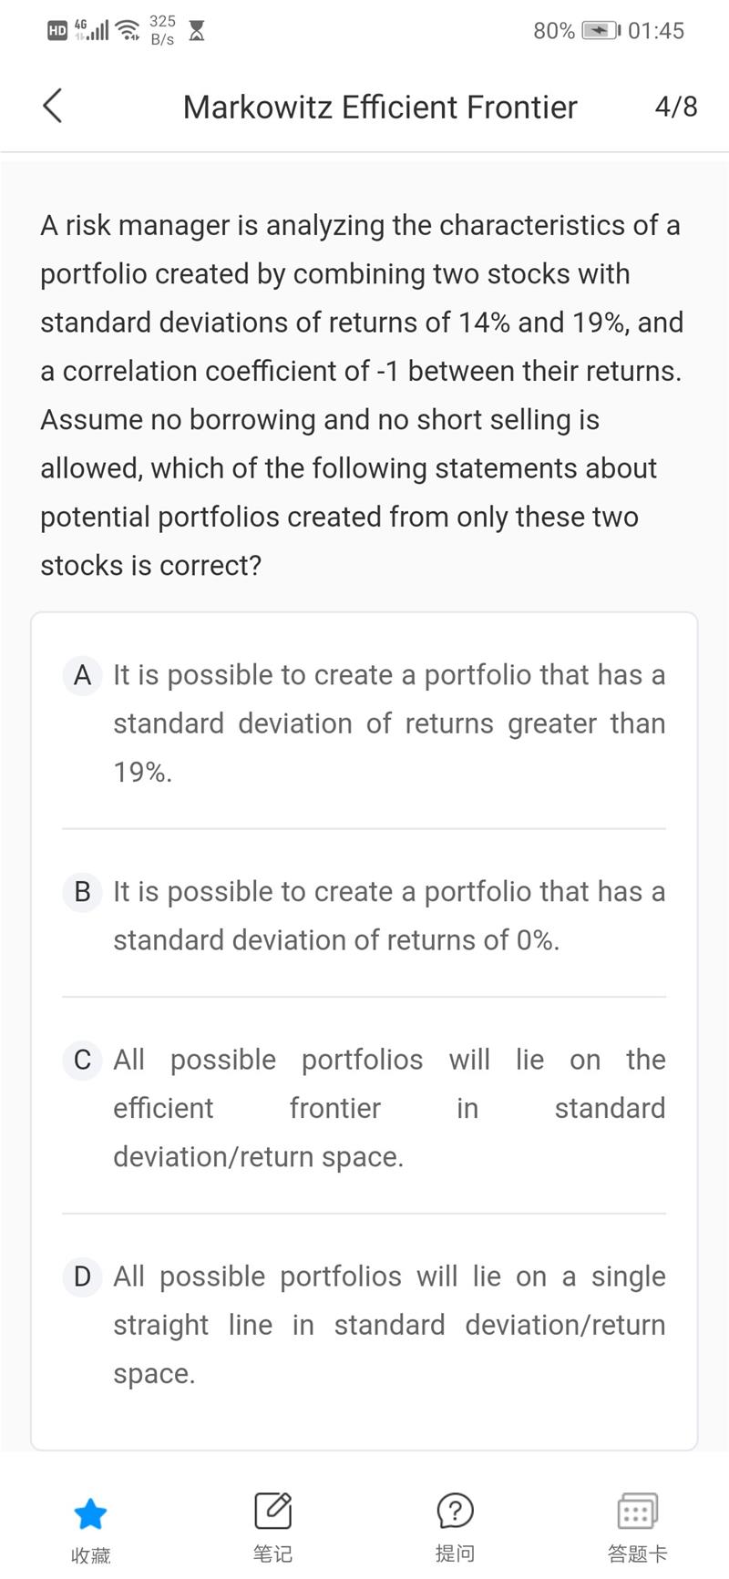729x1579 pixels.
Task: Tap the Markowitz Efficient Frontier title
Action: pos(380,108)
